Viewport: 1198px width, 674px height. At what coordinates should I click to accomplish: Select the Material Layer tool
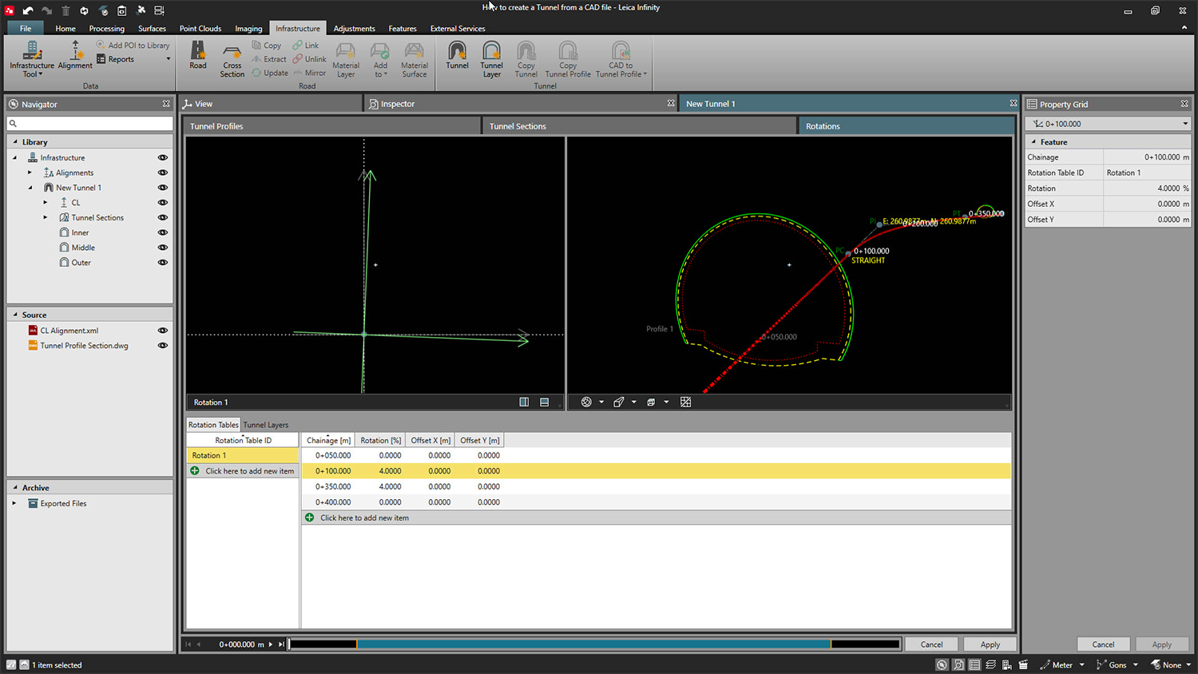346,57
